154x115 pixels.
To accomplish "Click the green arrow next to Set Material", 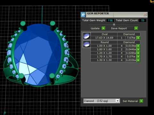I will [141, 101].
